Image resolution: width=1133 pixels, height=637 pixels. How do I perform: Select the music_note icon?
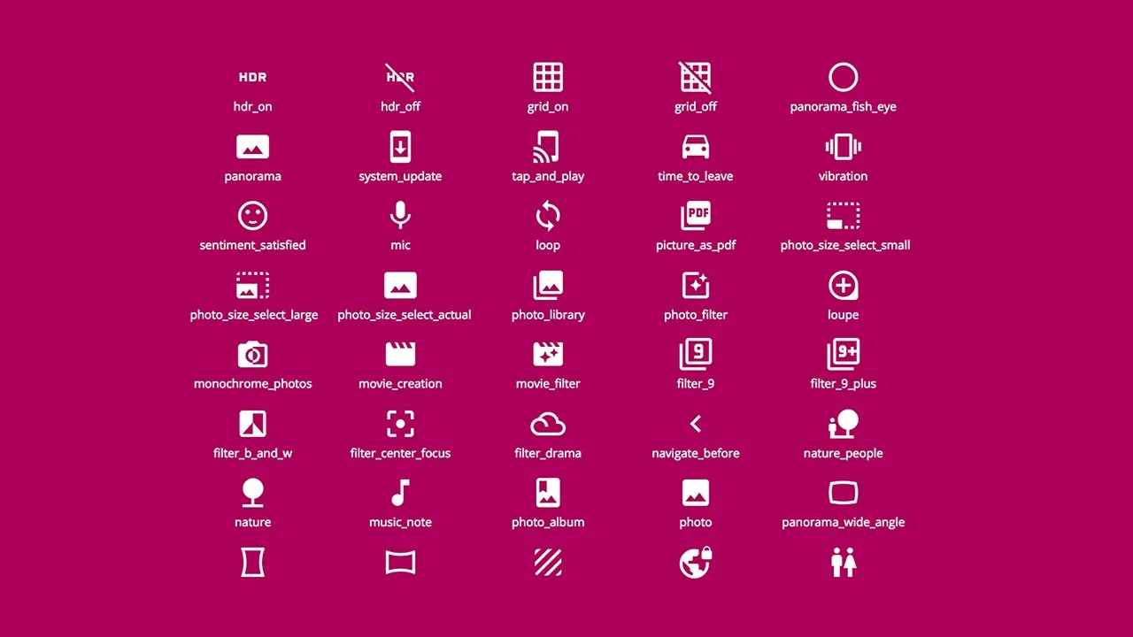coord(400,493)
